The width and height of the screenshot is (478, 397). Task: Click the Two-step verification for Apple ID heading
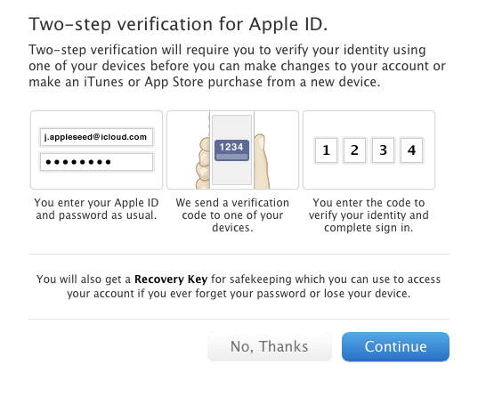click(178, 24)
